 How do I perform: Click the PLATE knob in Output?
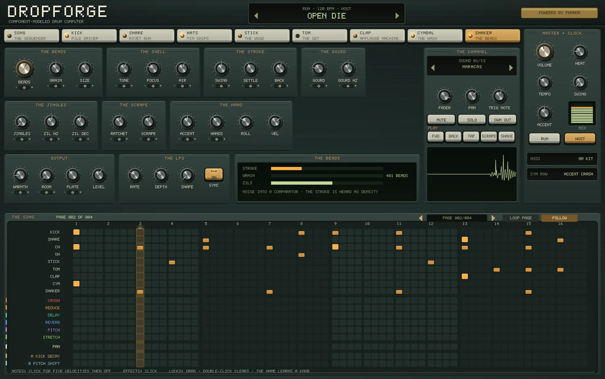[x=73, y=175]
